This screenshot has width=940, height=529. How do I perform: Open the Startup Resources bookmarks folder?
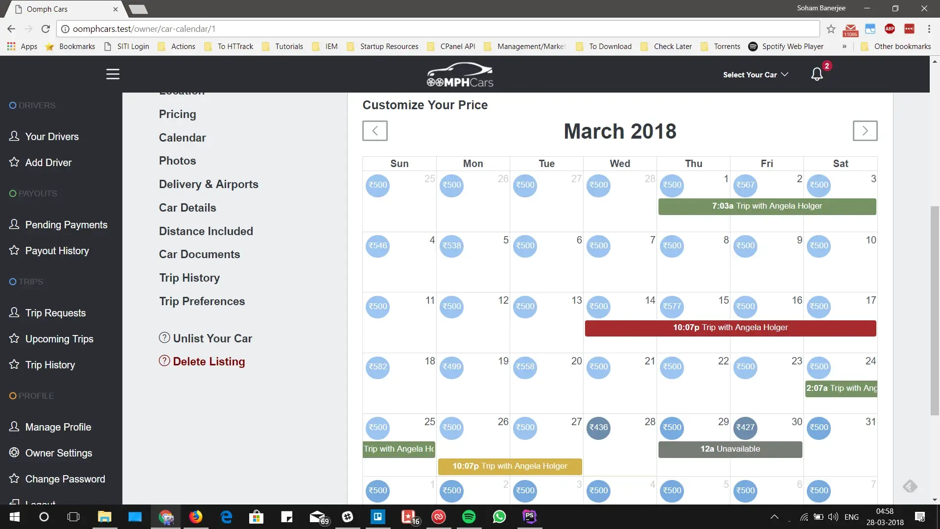(389, 46)
